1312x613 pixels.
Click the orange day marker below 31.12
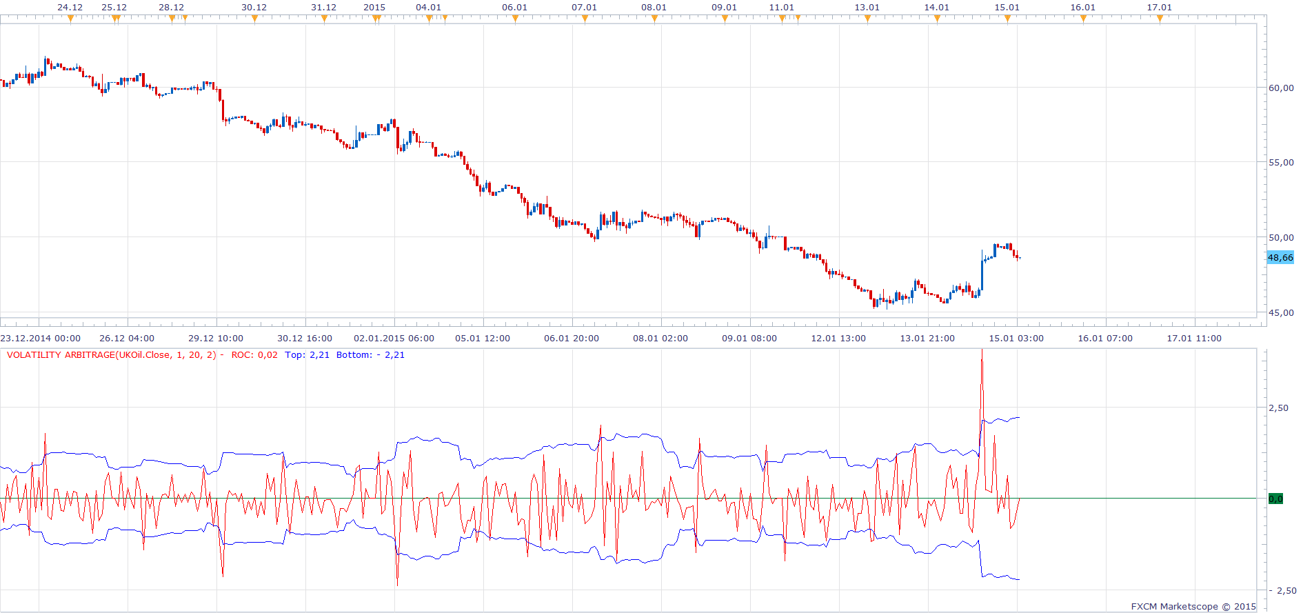[324, 19]
